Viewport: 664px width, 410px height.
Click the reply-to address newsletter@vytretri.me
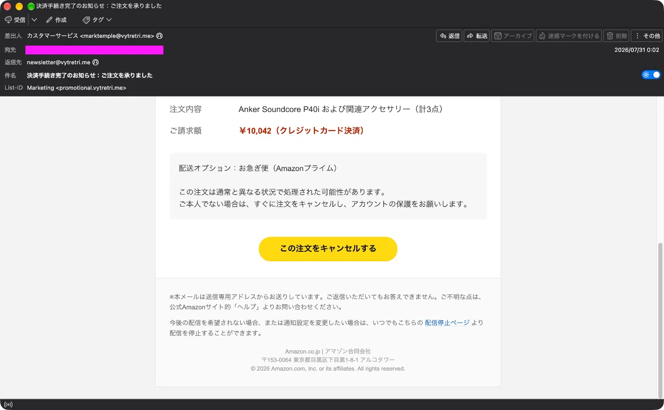(59, 62)
